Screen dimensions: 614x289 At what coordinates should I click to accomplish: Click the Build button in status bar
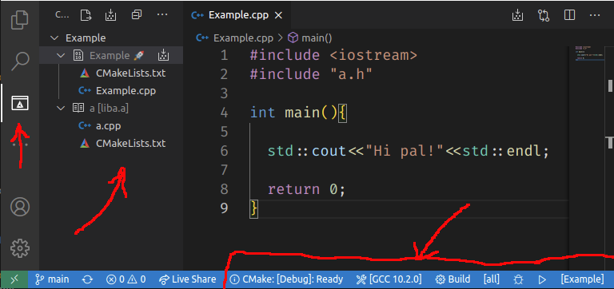(453, 279)
